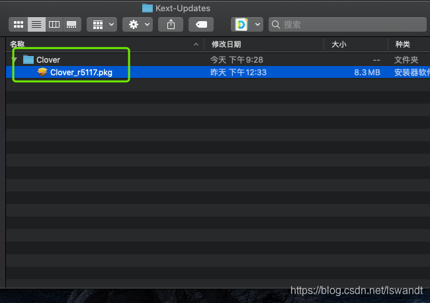The width and height of the screenshot is (430, 303).
Task: Click the 今天 下午9:28 date cell
Action: pyautogui.click(x=236, y=59)
